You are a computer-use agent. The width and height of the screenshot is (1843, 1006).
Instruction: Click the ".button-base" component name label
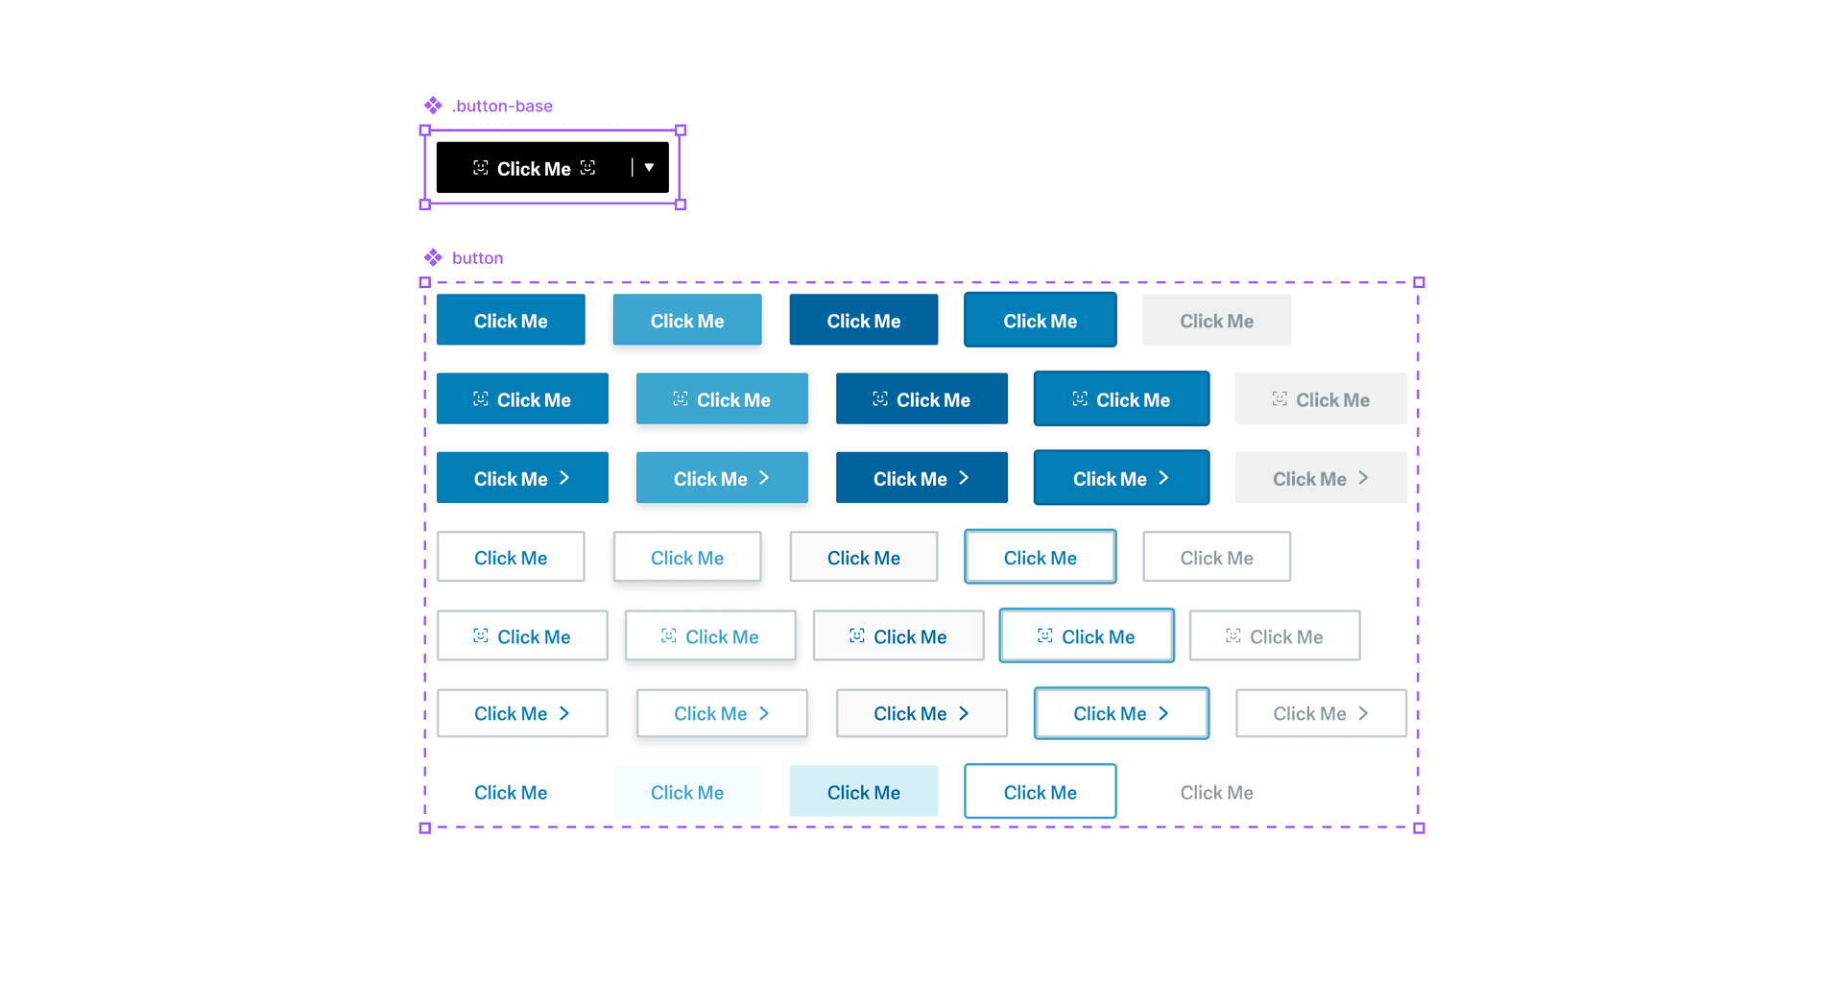(502, 106)
